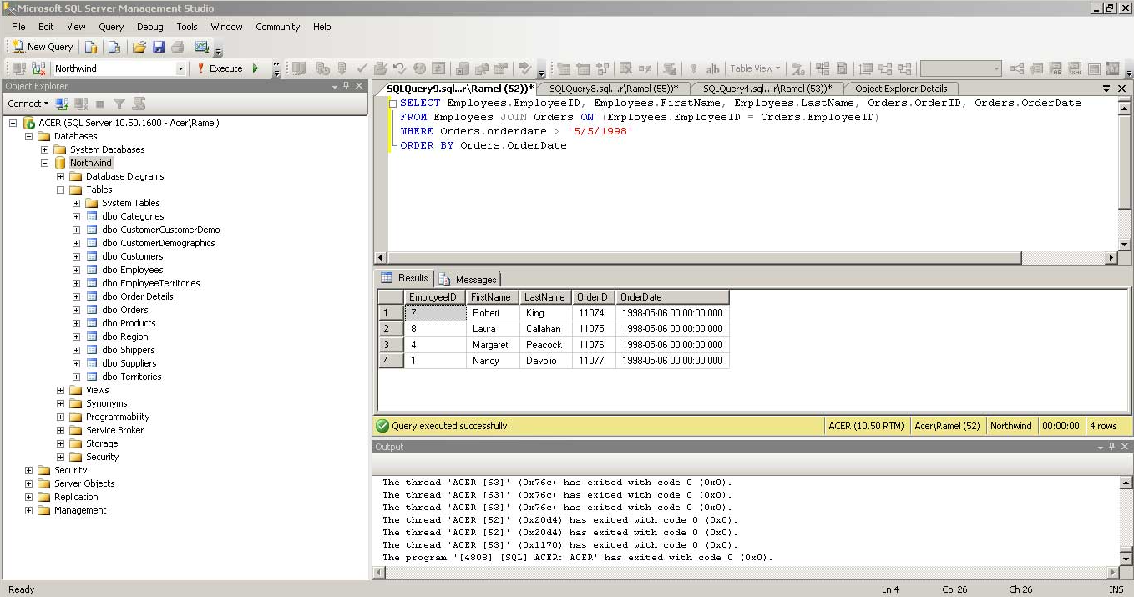The height and width of the screenshot is (597, 1134).
Task: Pin the Object Explorer panel
Action: coord(347,86)
